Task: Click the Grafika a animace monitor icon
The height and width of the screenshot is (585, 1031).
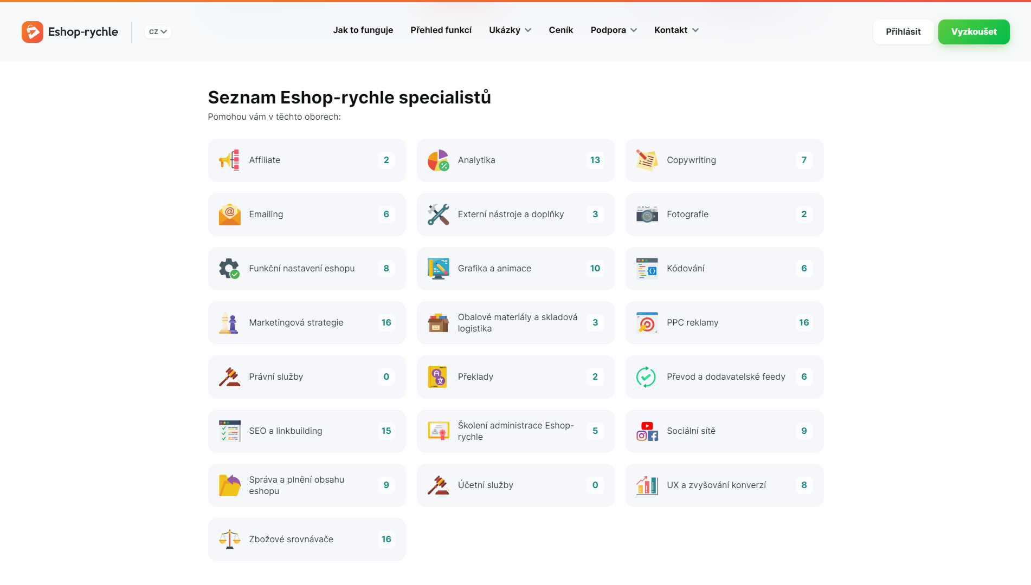Action: pos(438,269)
